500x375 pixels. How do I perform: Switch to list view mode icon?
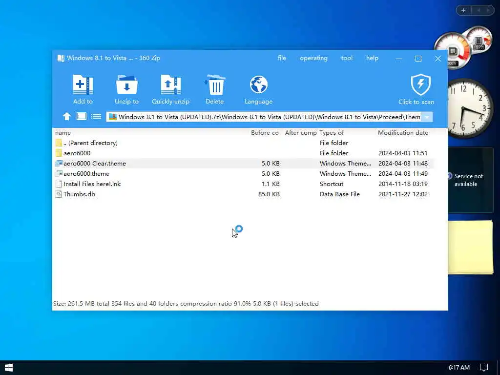(96, 116)
